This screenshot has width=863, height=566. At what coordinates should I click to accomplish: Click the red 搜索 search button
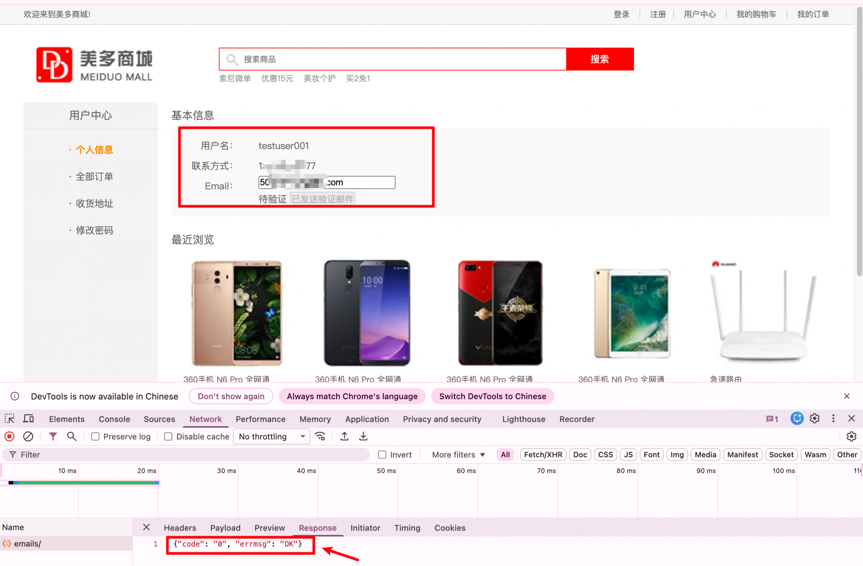(x=600, y=59)
